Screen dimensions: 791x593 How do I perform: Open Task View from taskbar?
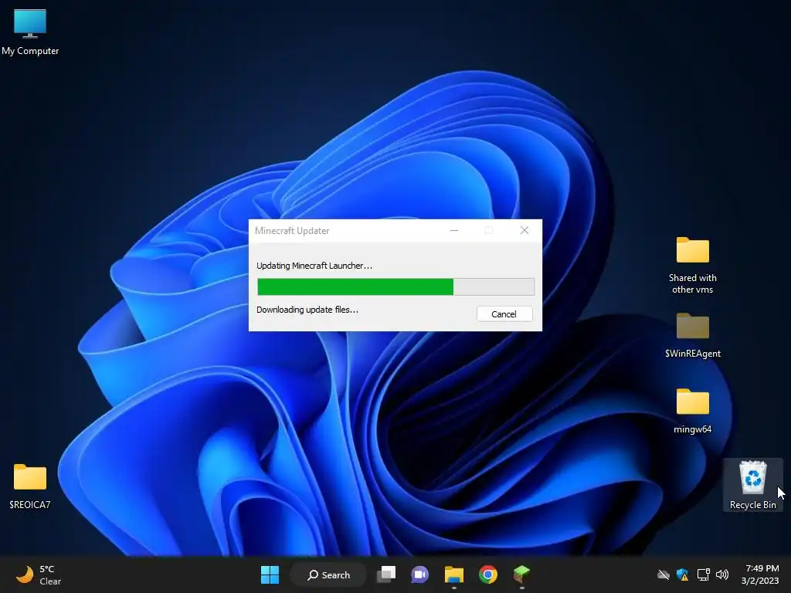click(387, 574)
